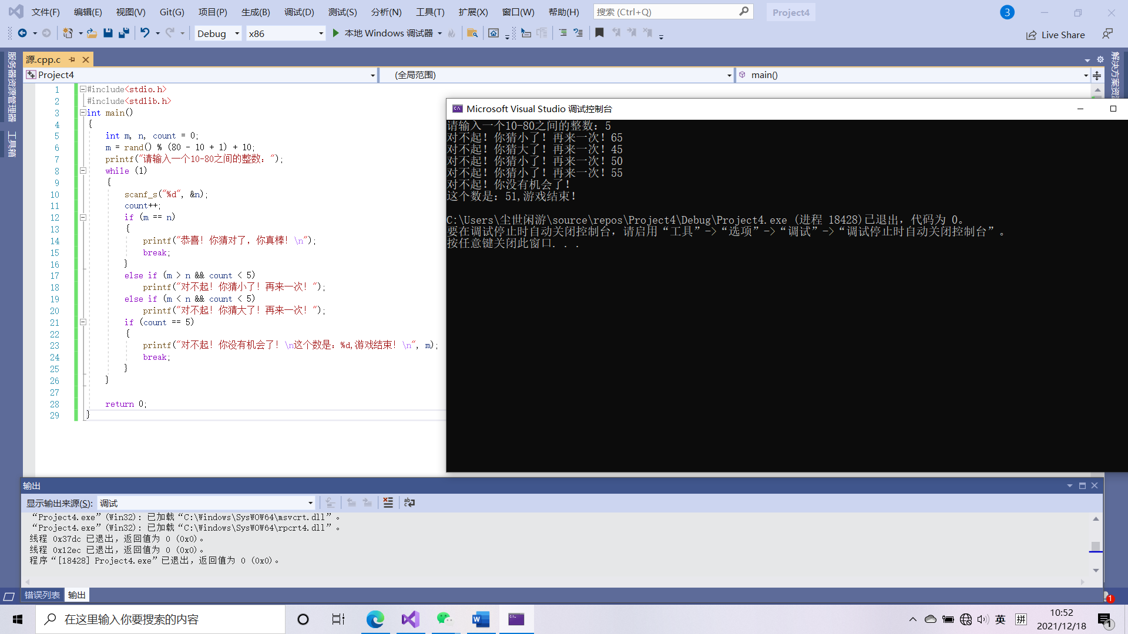The image size is (1128, 634).
Task: Open the Debug configuration dropdown
Action: point(236,33)
